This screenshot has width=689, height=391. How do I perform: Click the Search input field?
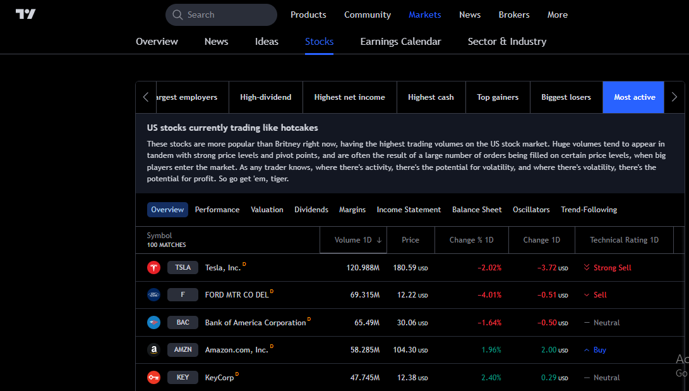pos(221,15)
